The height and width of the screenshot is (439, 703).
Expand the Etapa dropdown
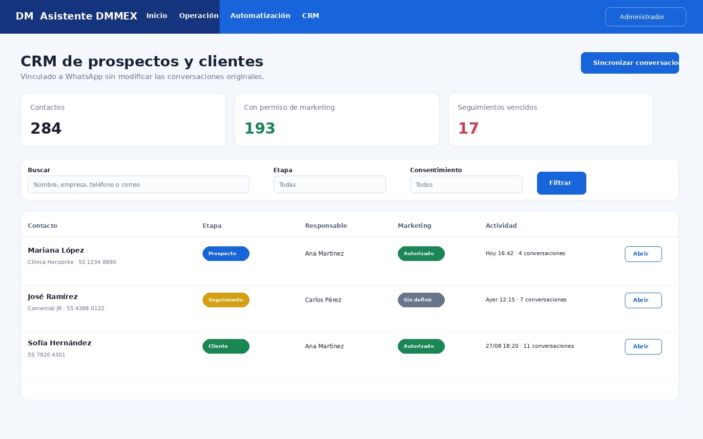(x=330, y=184)
